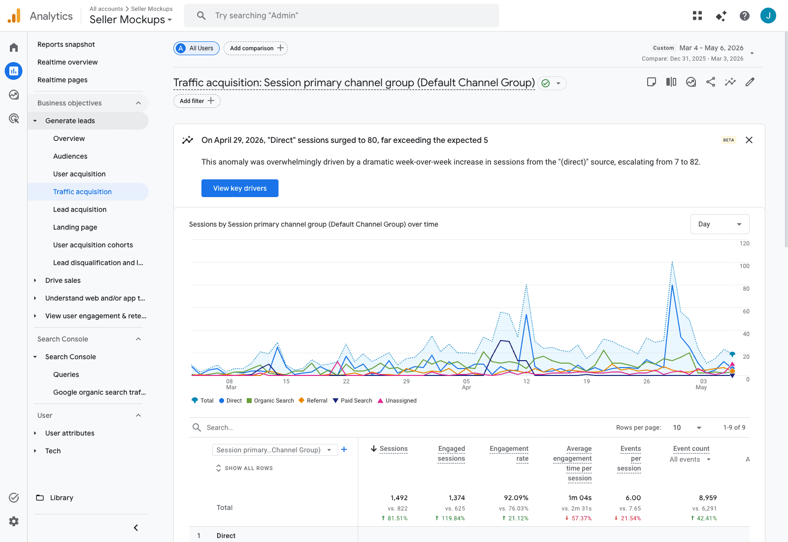The image size is (788, 542).
Task: Open the trend sparkle icon in report toolbar
Action: [x=730, y=82]
